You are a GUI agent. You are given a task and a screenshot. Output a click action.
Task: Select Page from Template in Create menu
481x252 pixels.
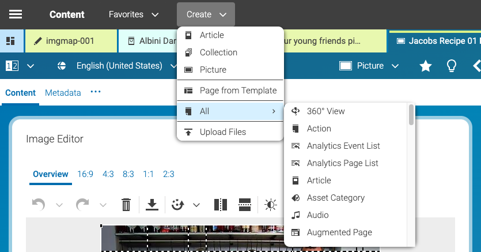point(237,91)
